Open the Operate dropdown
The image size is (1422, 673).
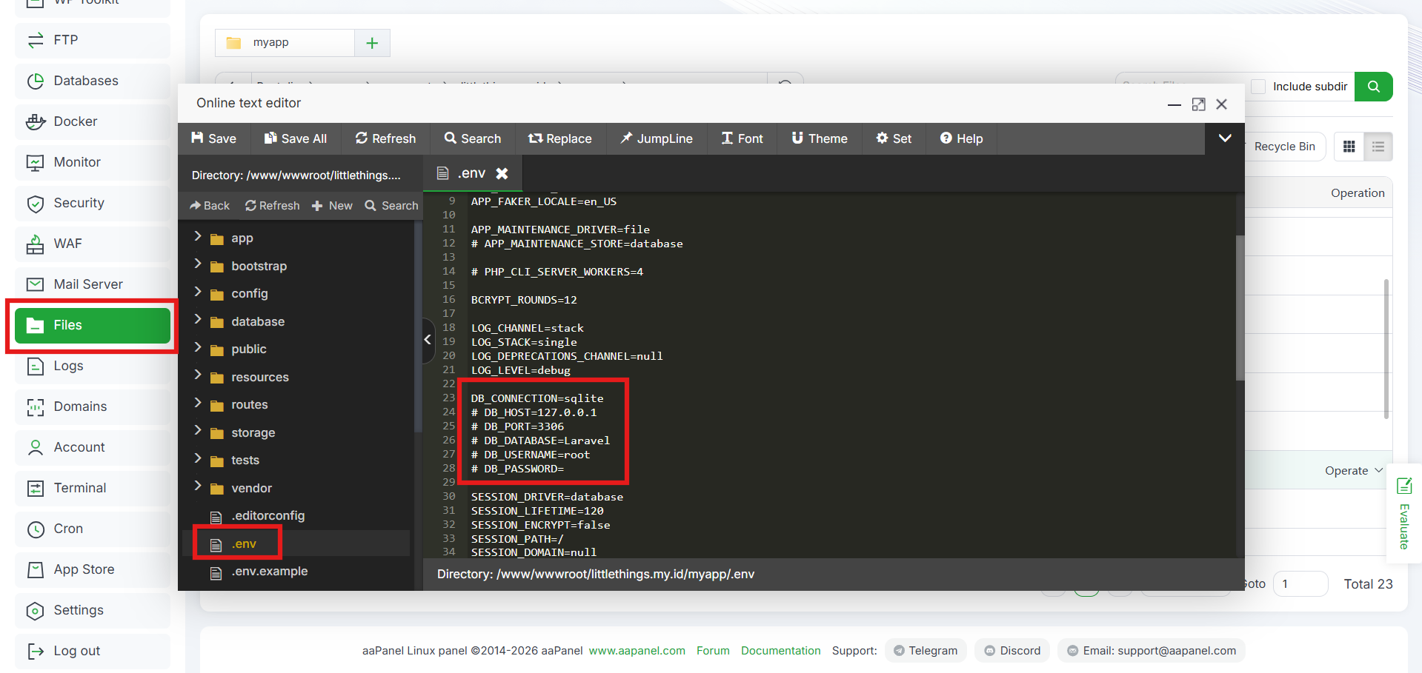pyautogui.click(x=1353, y=471)
